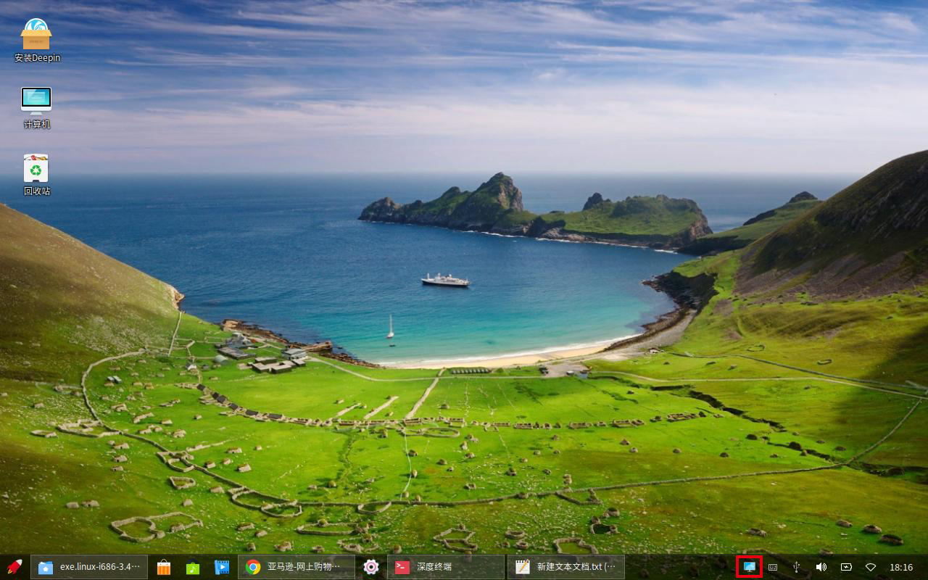Viewport: 928px width, 580px height.
Task: Select the 安装Deepin desktop icon
Action: click(x=36, y=40)
